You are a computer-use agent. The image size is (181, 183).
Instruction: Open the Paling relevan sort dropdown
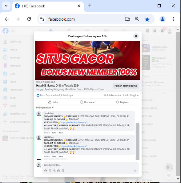pyautogui.click(x=45, y=108)
